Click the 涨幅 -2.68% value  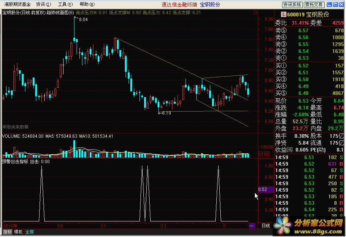coord(301,115)
